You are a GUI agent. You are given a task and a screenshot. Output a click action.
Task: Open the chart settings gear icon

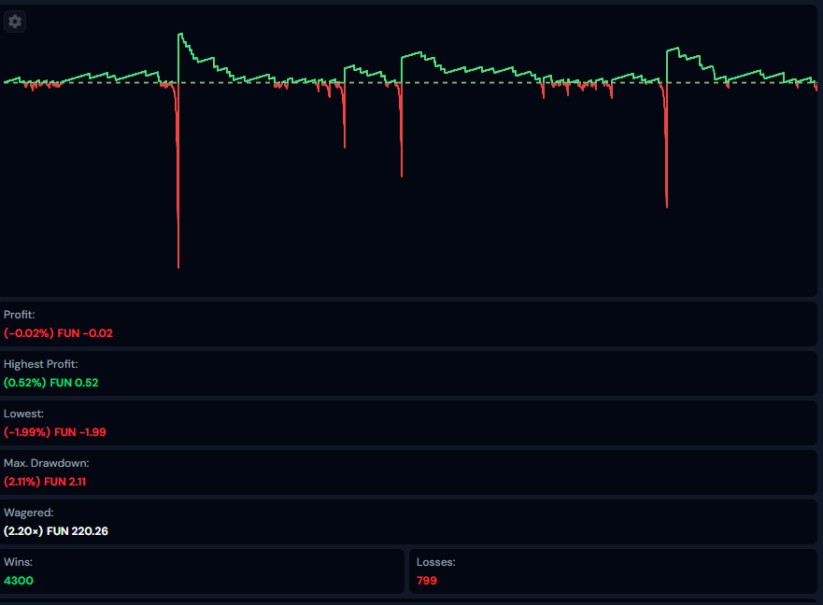click(x=15, y=21)
